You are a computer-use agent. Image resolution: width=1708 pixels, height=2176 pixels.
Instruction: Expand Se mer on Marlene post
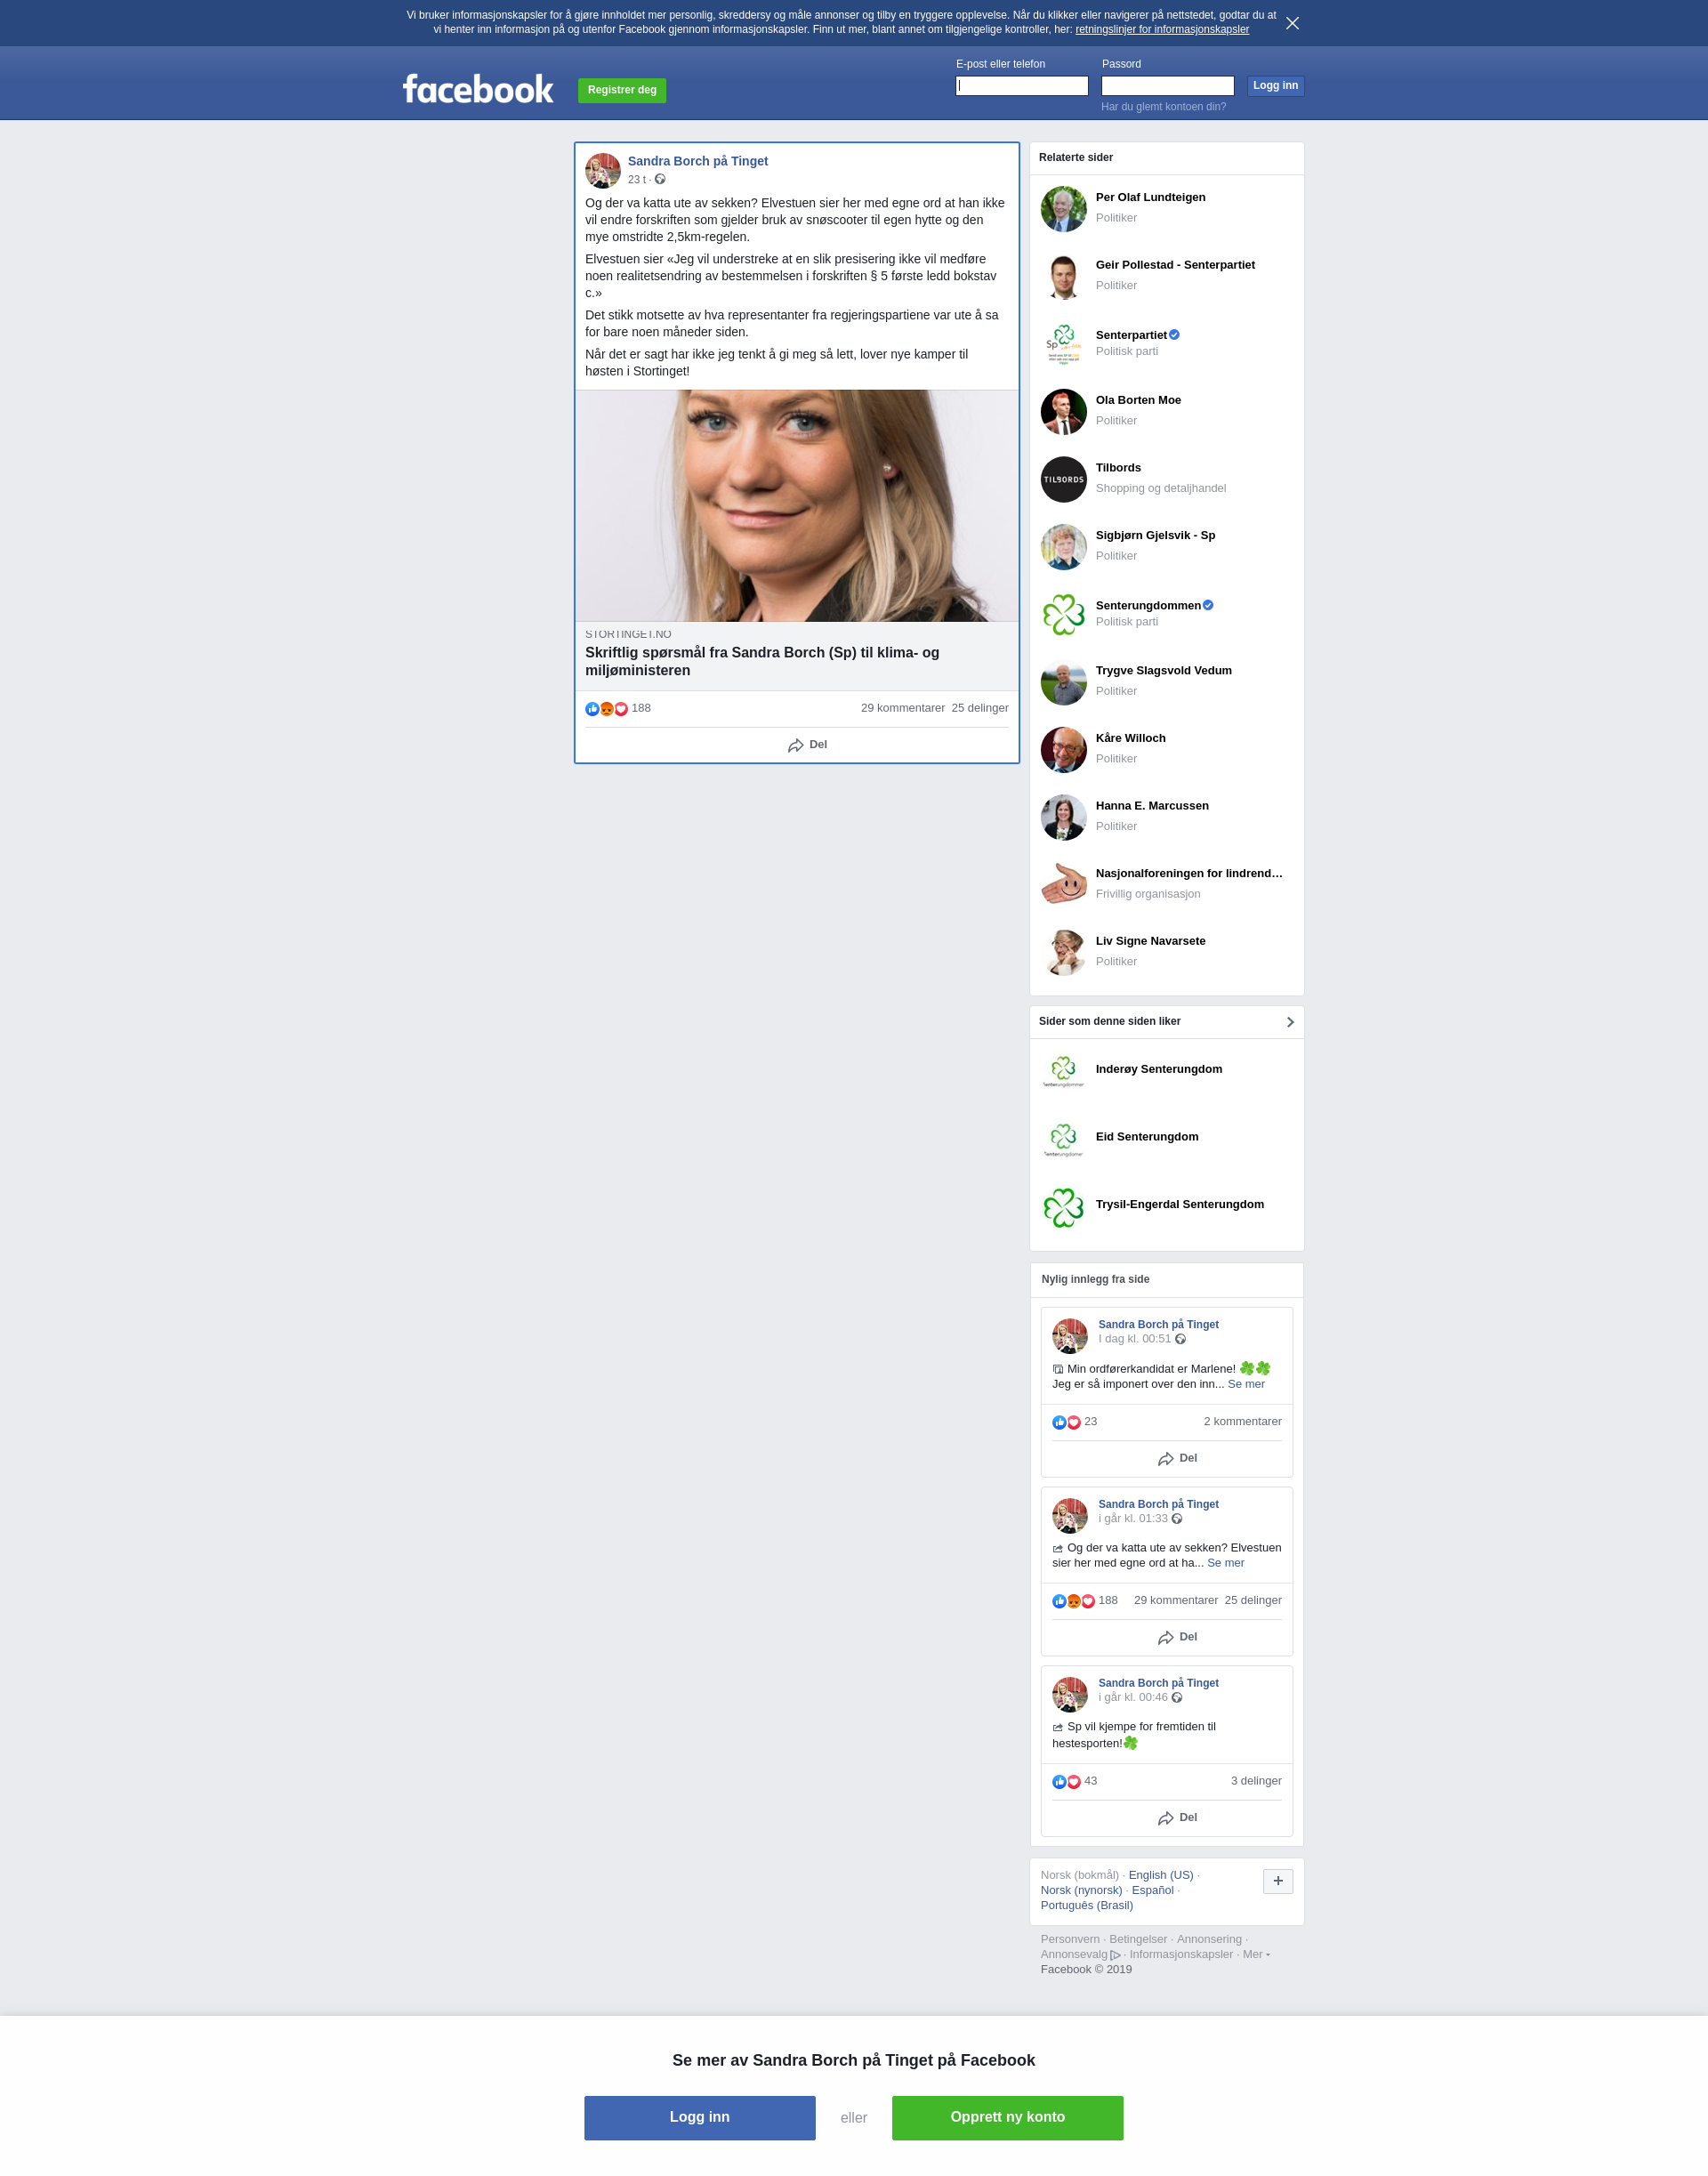pos(1246,1384)
